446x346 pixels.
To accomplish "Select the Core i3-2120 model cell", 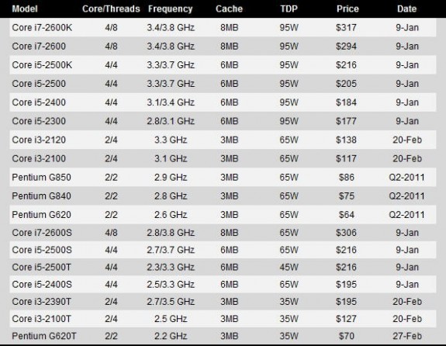I will point(39,140).
